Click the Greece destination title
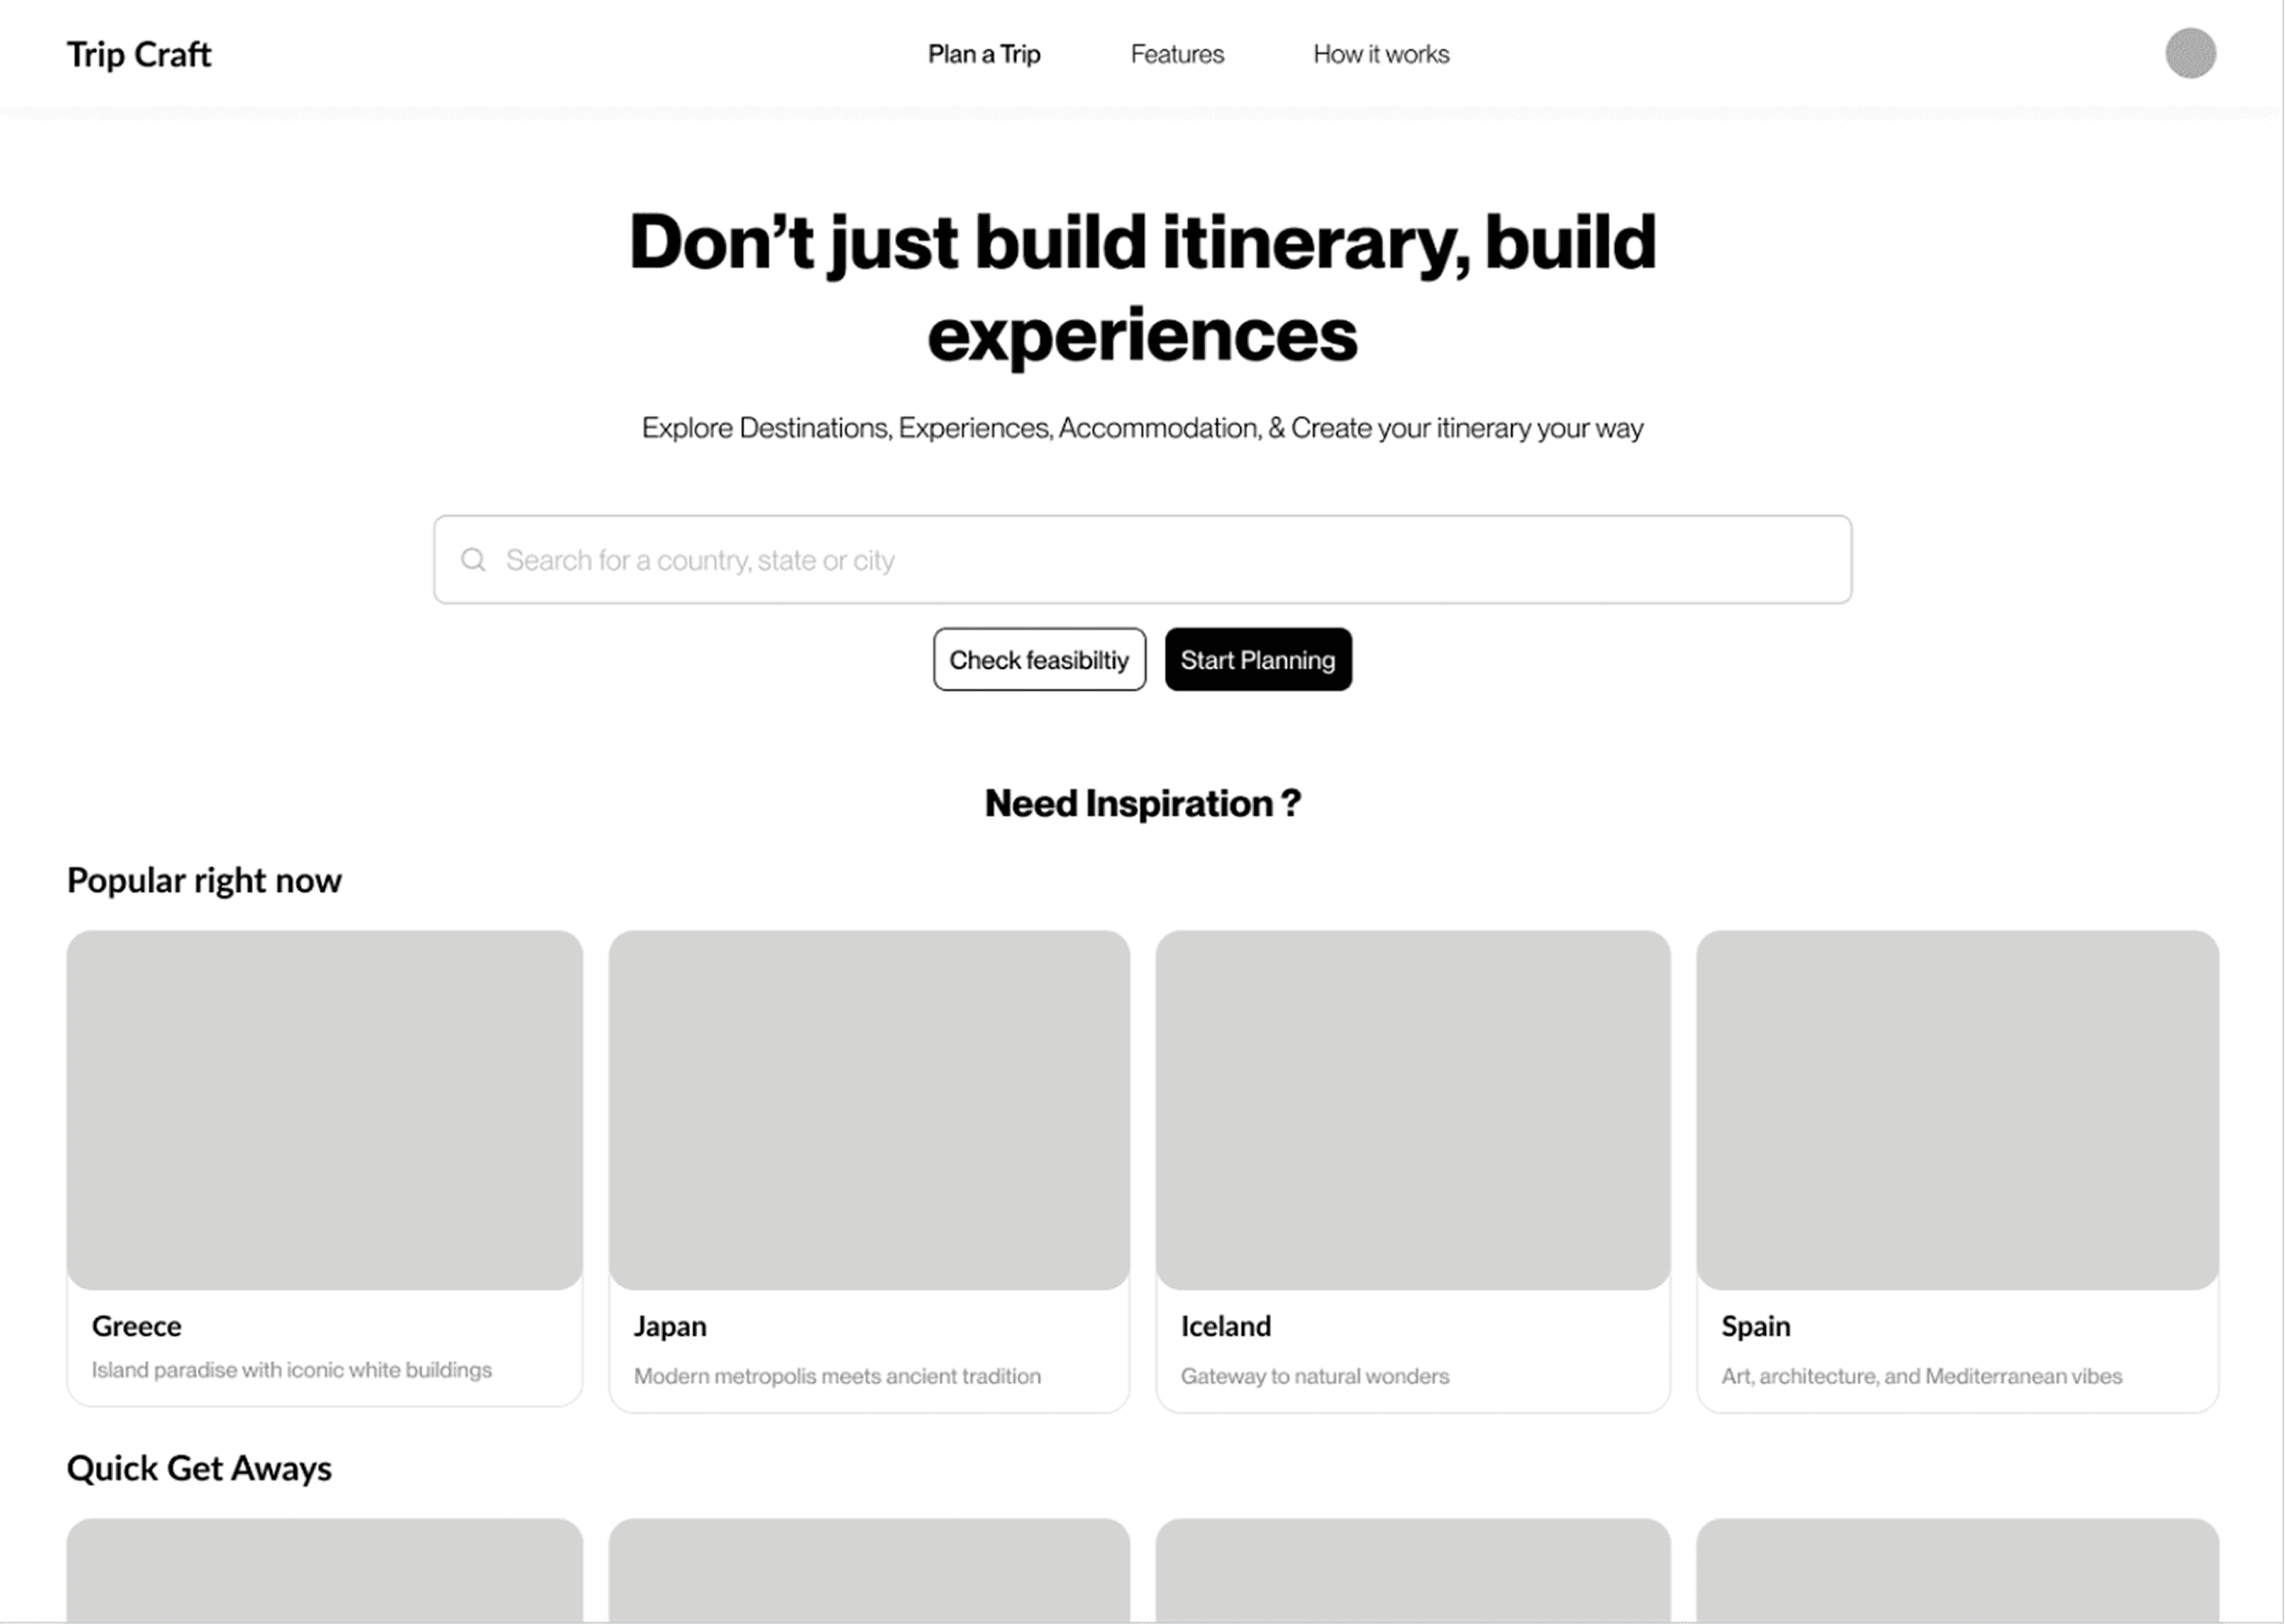Screen dimensions: 2285x1624 (137, 1326)
